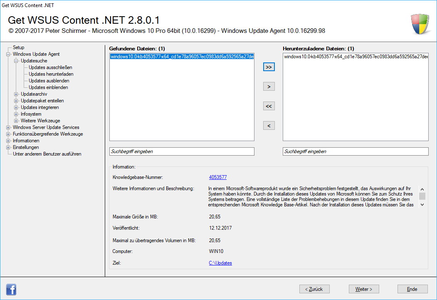Select Windows Server Update Services item

(x=46, y=127)
